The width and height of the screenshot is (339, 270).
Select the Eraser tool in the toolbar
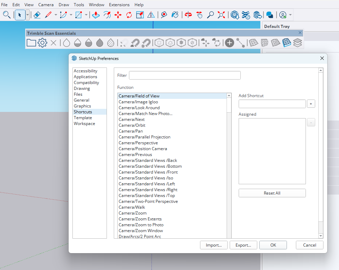(x=37, y=15)
